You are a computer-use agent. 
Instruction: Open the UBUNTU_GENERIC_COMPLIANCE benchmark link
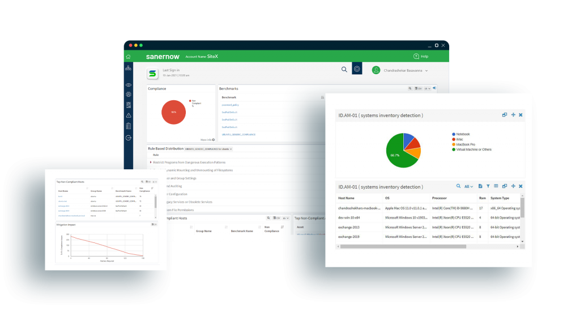238,134
